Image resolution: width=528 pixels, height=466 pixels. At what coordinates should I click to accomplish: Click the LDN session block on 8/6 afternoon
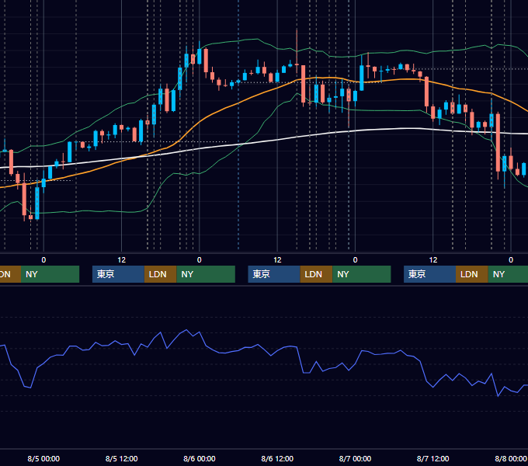tap(317, 274)
